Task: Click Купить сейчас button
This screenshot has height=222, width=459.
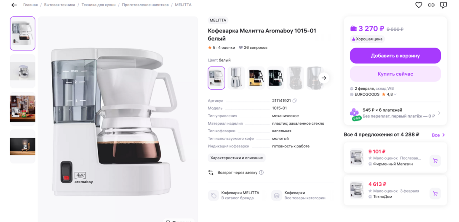Action: (x=395, y=74)
